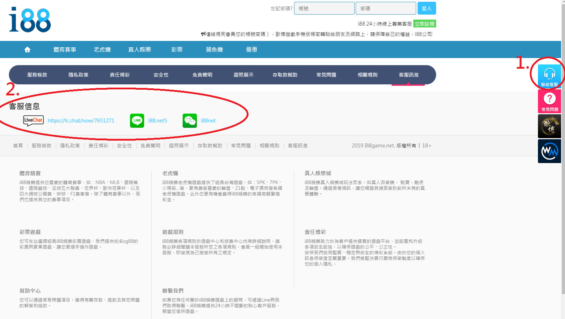Click the 遊戲規則 footer heading
Image resolution: width=565 pixels, height=319 pixels.
(x=173, y=232)
